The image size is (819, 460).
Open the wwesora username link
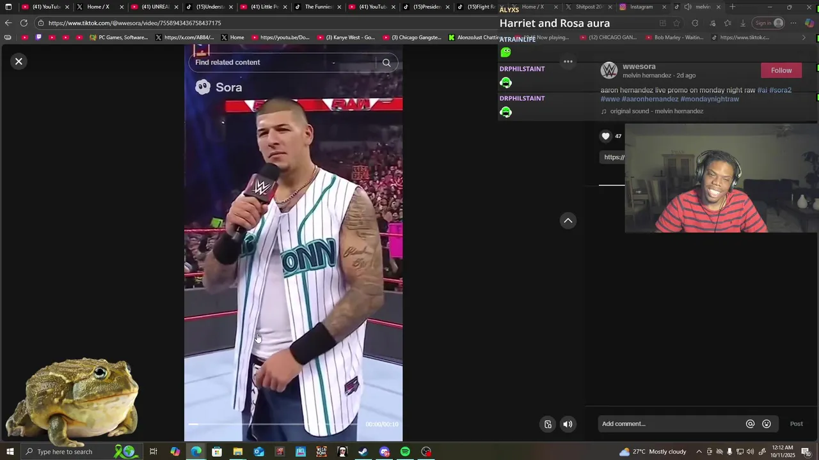click(x=639, y=66)
